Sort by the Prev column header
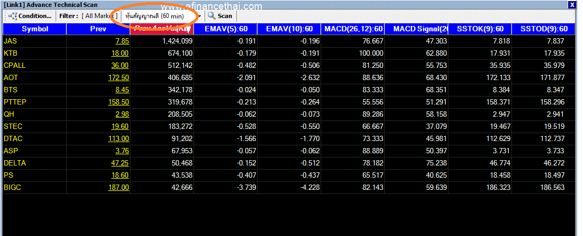This screenshot has width=583, height=236. (98, 29)
